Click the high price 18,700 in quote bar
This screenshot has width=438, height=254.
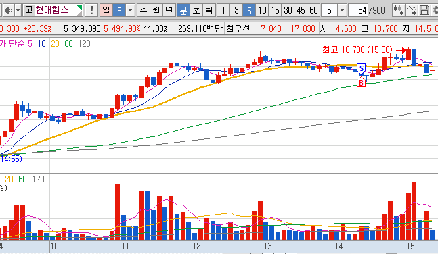click(385, 28)
